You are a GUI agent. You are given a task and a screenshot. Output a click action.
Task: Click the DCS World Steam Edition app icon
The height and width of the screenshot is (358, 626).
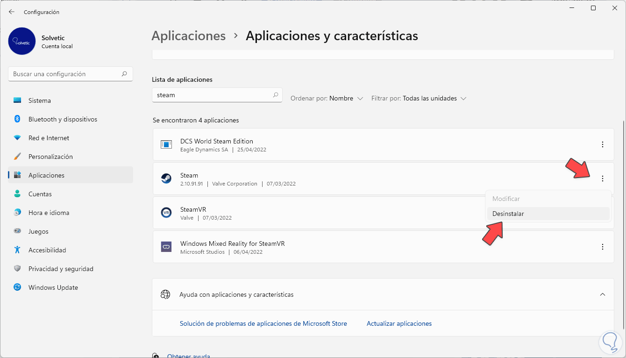[x=166, y=144]
